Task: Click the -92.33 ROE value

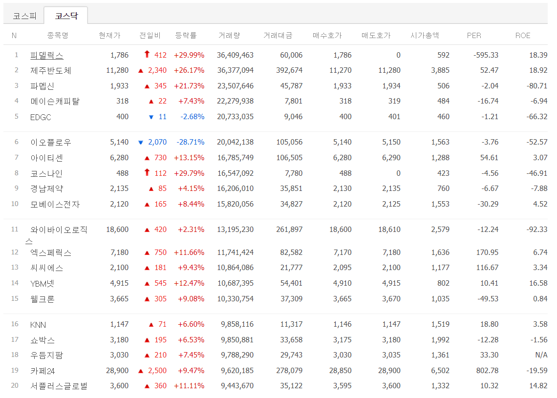Action: [537, 230]
